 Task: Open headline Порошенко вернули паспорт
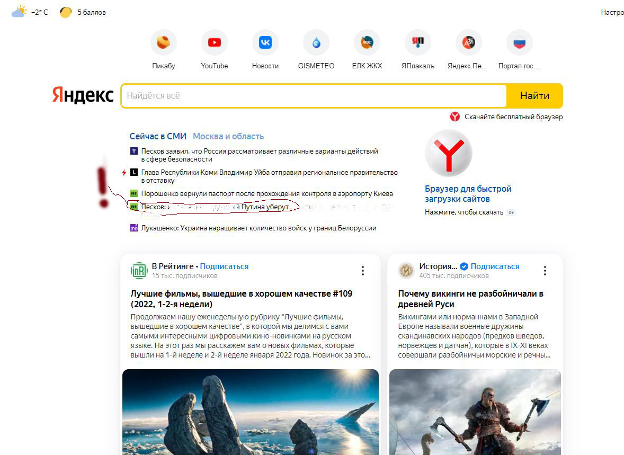point(267,193)
